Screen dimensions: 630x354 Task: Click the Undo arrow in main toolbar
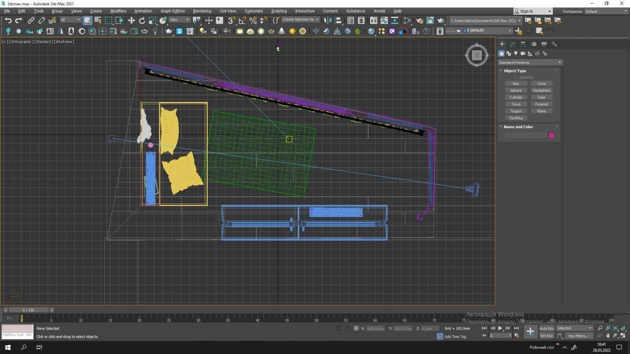8,20
